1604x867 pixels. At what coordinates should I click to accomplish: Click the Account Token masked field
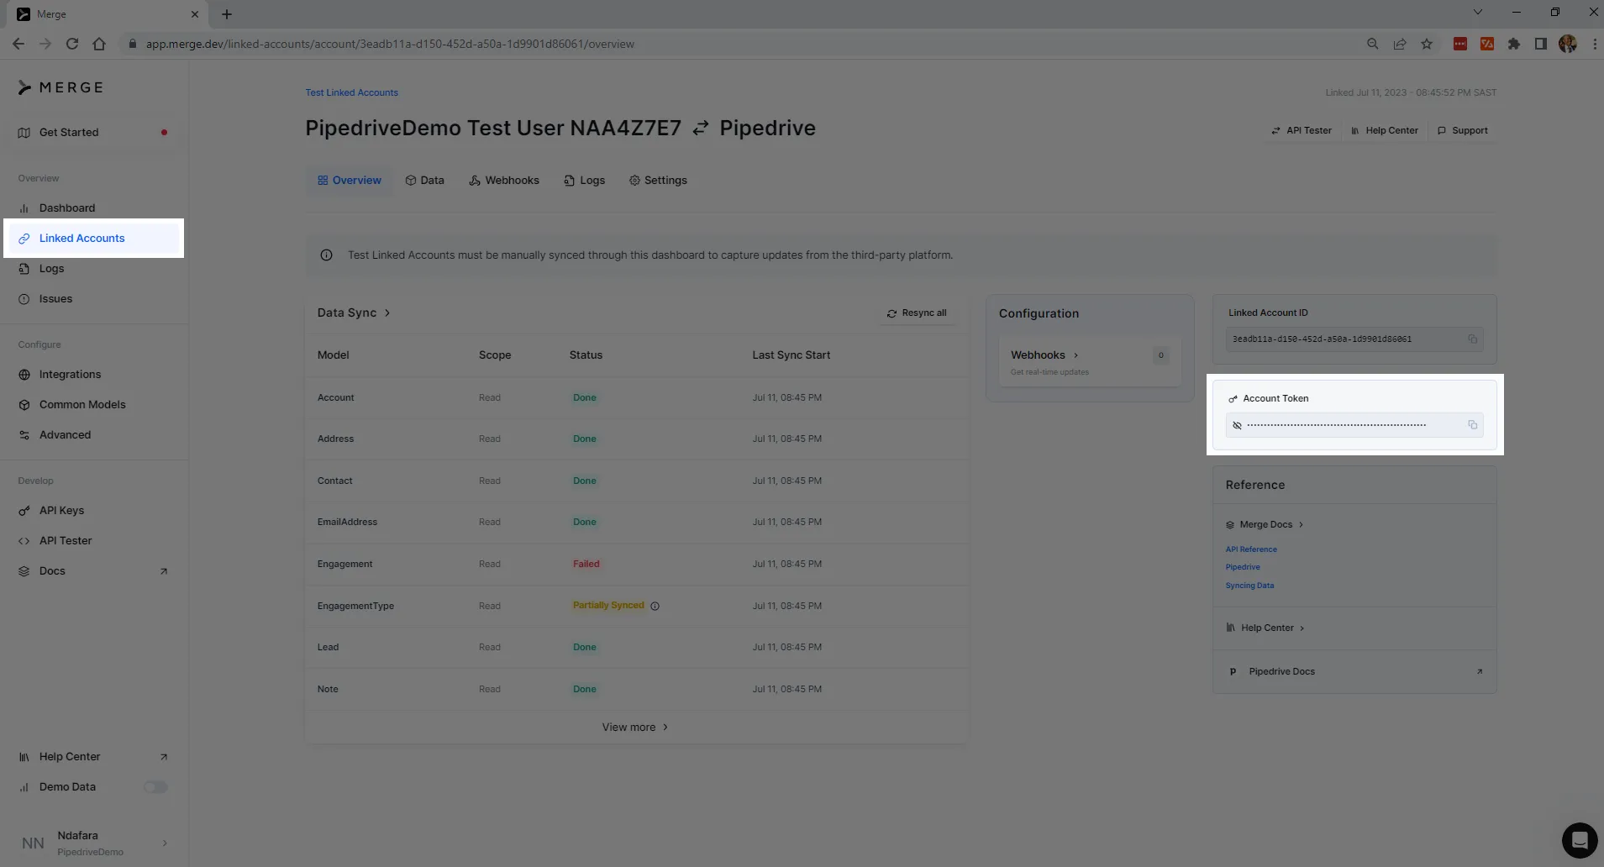(1354, 424)
